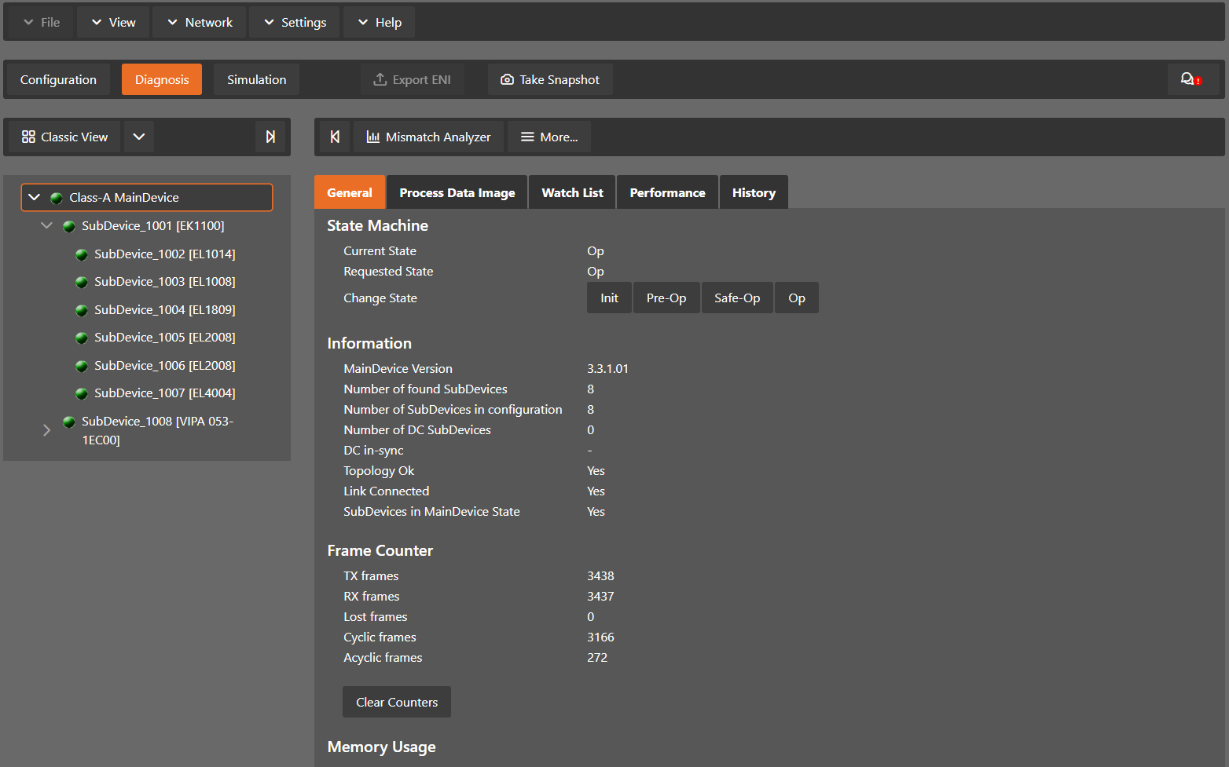The image size is (1229, 767).
Task: Click green status LED of SubDevice_1008
Action: (x=69, y=422)
